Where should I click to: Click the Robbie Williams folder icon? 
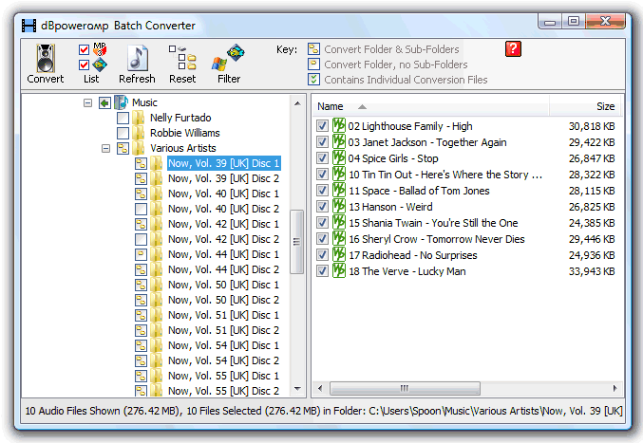pos(140,133)
